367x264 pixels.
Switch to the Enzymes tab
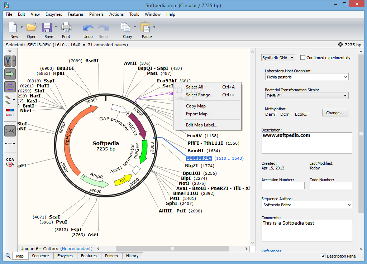(65, 256)
